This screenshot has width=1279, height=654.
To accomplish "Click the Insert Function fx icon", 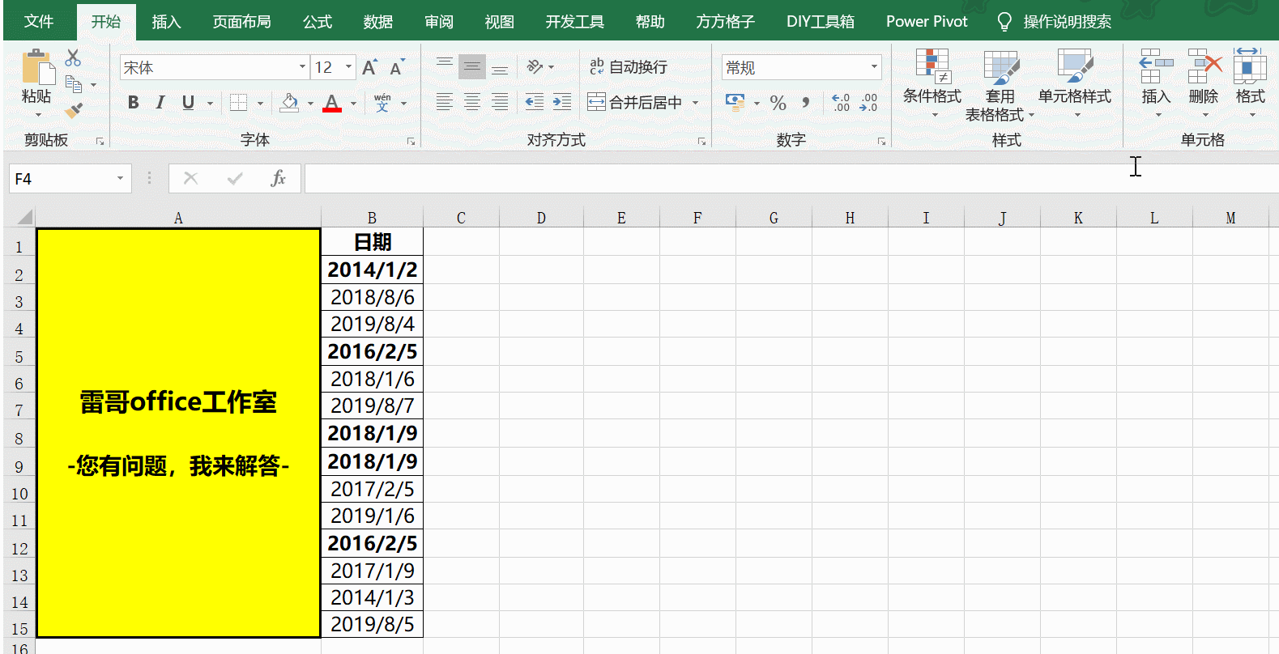I will 278,178.
